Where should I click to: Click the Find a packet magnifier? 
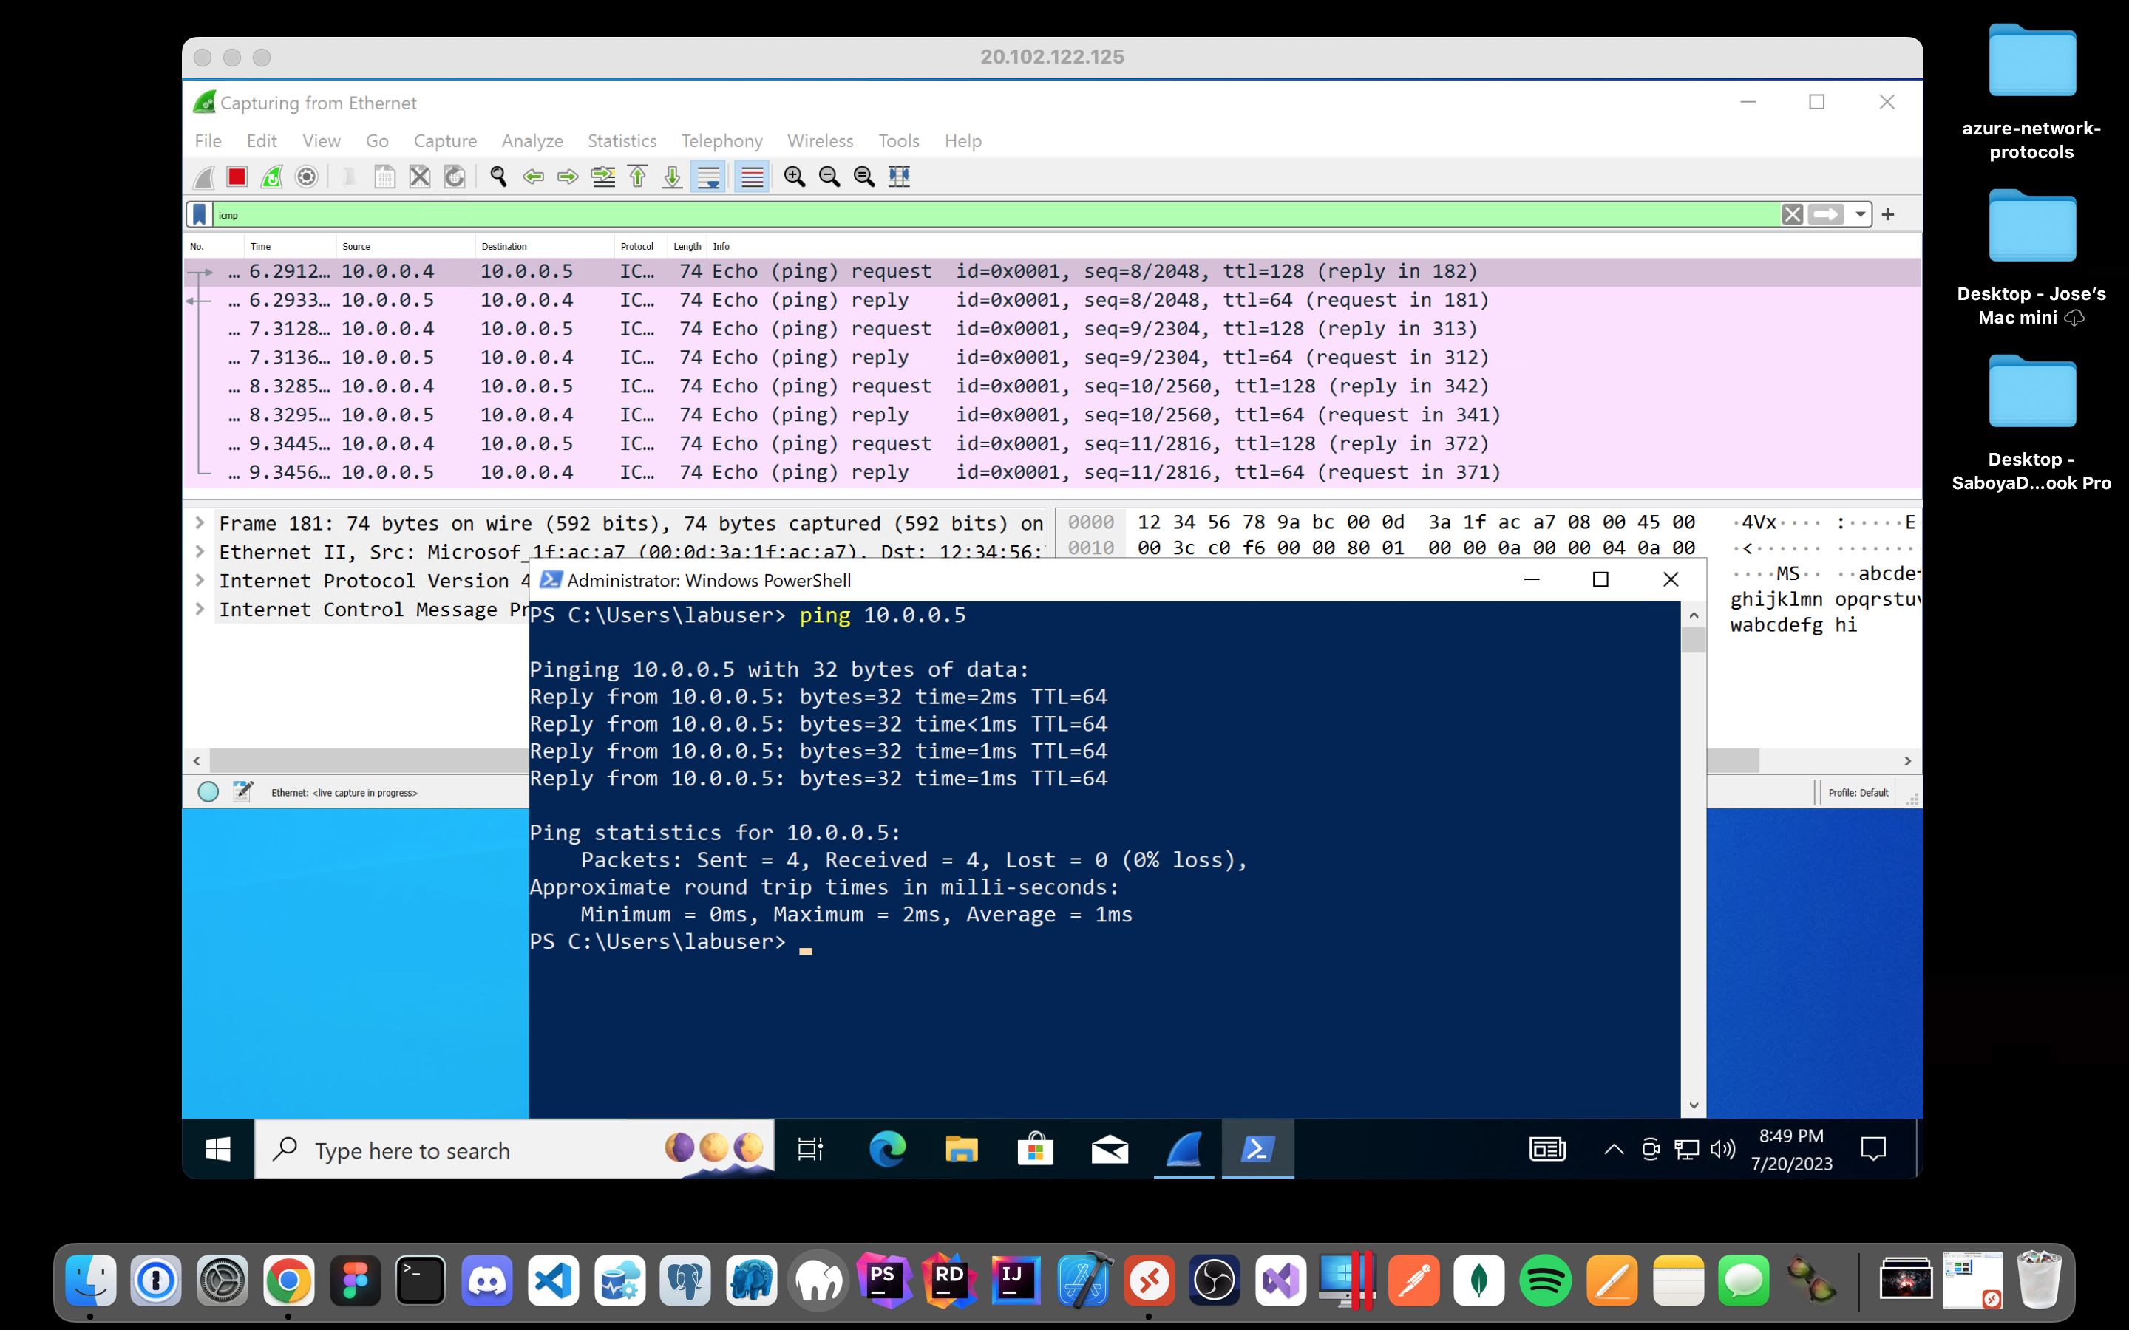pyautogui.click(x=498, y=177)
